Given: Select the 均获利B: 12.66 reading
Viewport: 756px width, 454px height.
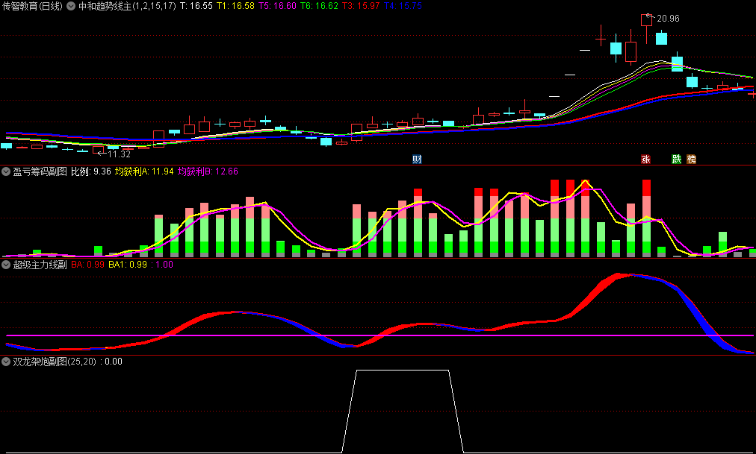Looking at the screenshot, I should (x=208, y=171).
